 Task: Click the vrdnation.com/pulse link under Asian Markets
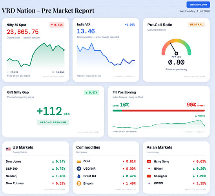tap(195, 189)
